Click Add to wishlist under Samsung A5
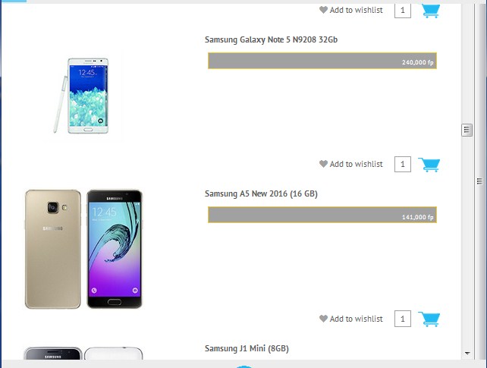Image resolution: width=487 pixels, height=368 pixels. coord(356,319)
